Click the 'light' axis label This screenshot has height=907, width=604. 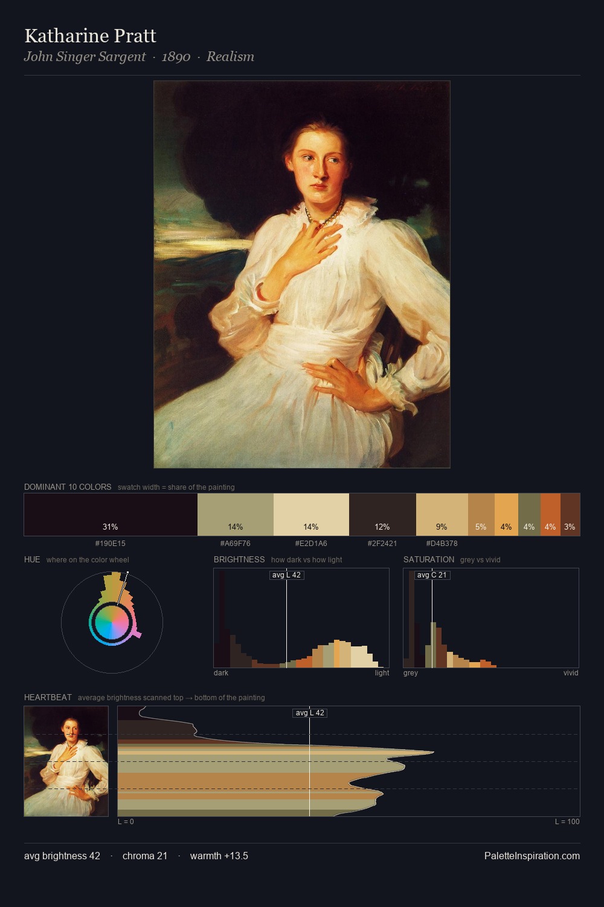click(x=382, y=673)
